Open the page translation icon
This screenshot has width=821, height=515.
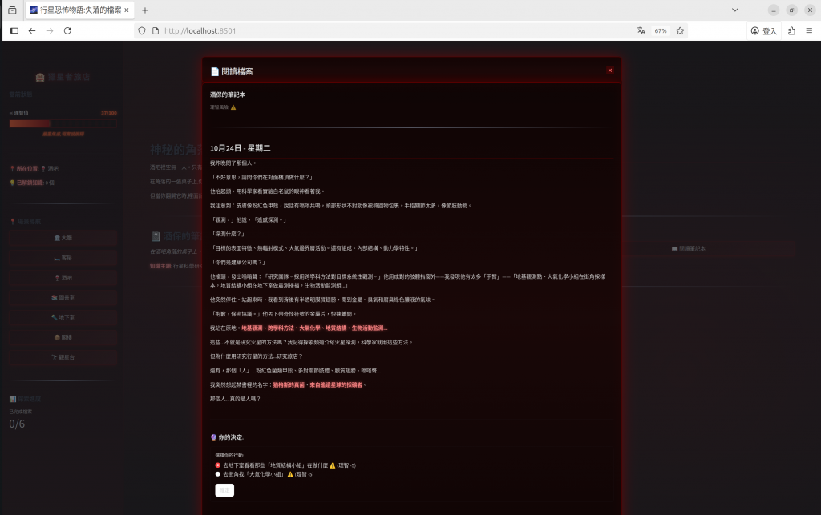pos(641,31)
